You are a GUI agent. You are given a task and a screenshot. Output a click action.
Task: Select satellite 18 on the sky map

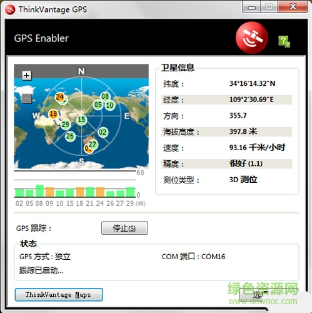point(53,114)
